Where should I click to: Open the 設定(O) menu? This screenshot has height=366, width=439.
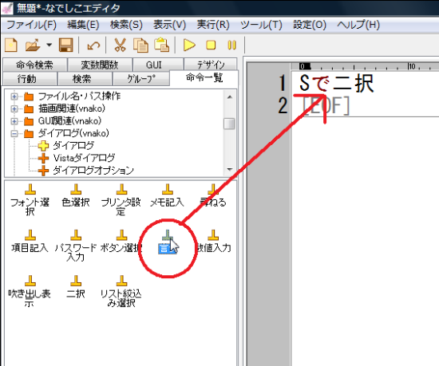(310, 25)
